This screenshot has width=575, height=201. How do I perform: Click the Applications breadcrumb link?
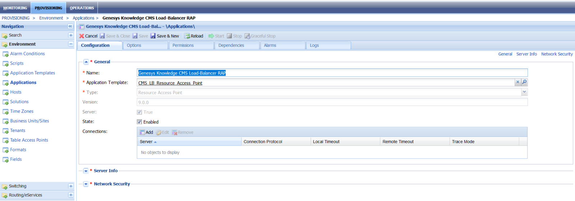[83, 18]
